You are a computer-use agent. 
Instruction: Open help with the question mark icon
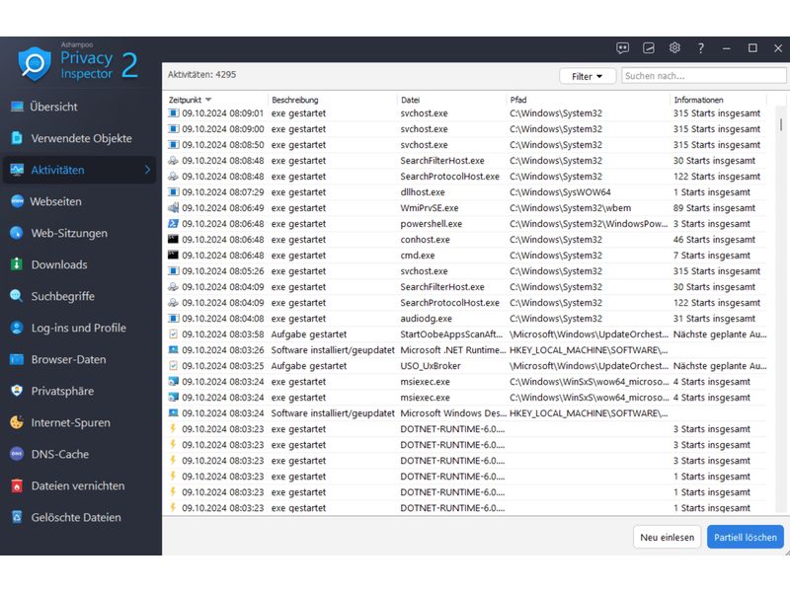701,48
